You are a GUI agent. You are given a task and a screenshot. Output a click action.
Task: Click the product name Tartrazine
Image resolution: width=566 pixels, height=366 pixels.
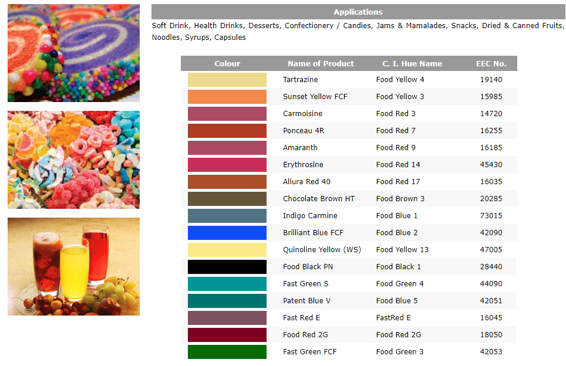pyautogui.click(x=301, y=80)
